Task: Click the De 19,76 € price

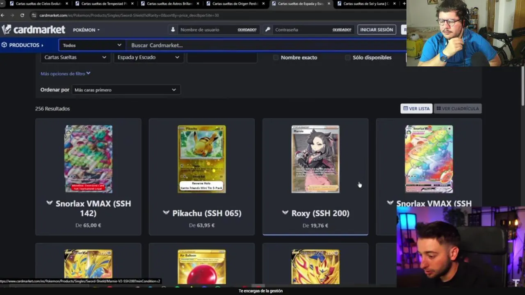Action: coord(315,225)
